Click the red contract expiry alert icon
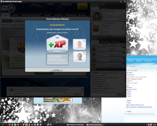 [12, 90]
